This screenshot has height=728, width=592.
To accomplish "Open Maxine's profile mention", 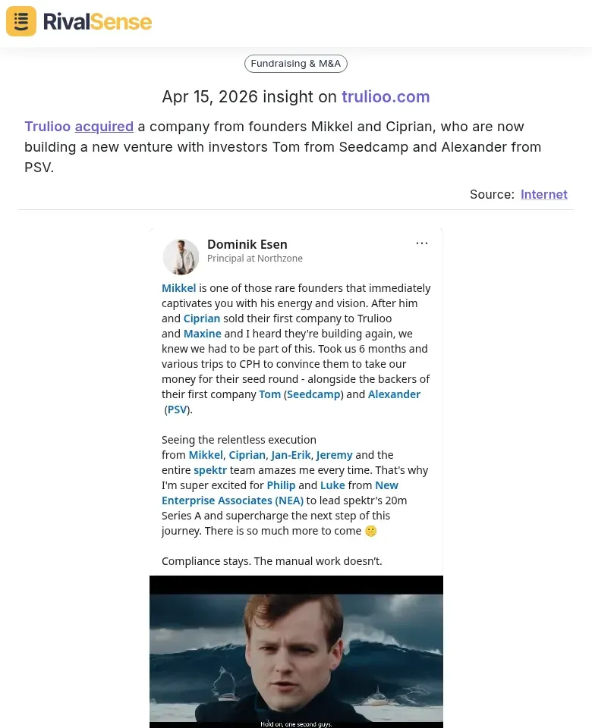I will (203, 334).
